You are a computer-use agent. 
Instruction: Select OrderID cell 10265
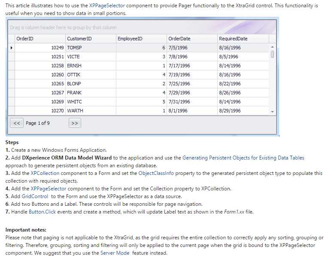pyautogui.click(x=40, y=84)
